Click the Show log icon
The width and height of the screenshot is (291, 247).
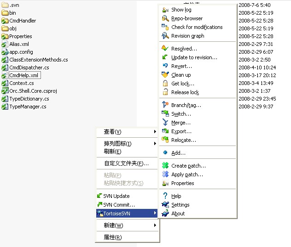[x=165, y=10]
